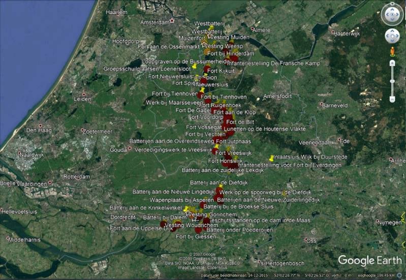The image size is (406, 280).
Task: Click the Infanteriestelling De Fransche Kamp label
Action: coord(273,63)
